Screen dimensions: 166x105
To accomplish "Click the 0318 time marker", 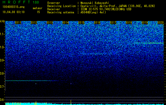I will click(x=129, y=23).
